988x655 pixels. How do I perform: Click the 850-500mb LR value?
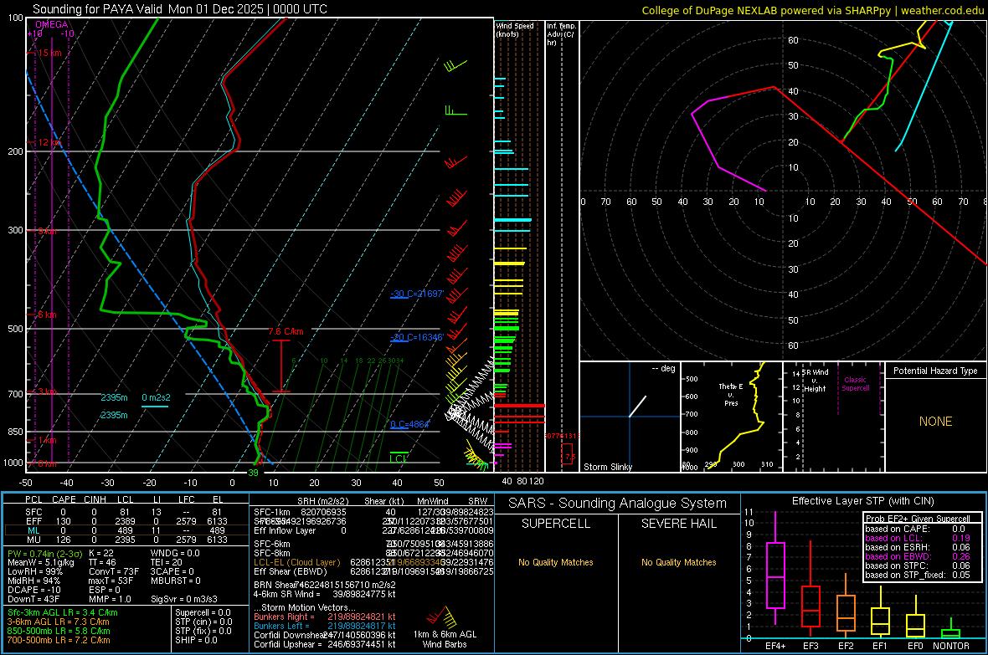59,631
